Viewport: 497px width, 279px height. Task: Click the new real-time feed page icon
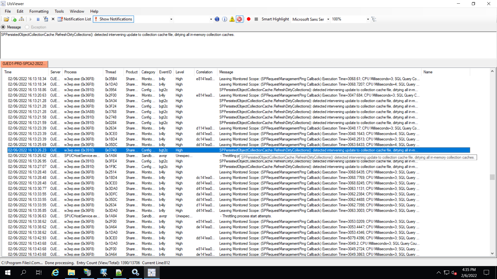pos(14,19)
